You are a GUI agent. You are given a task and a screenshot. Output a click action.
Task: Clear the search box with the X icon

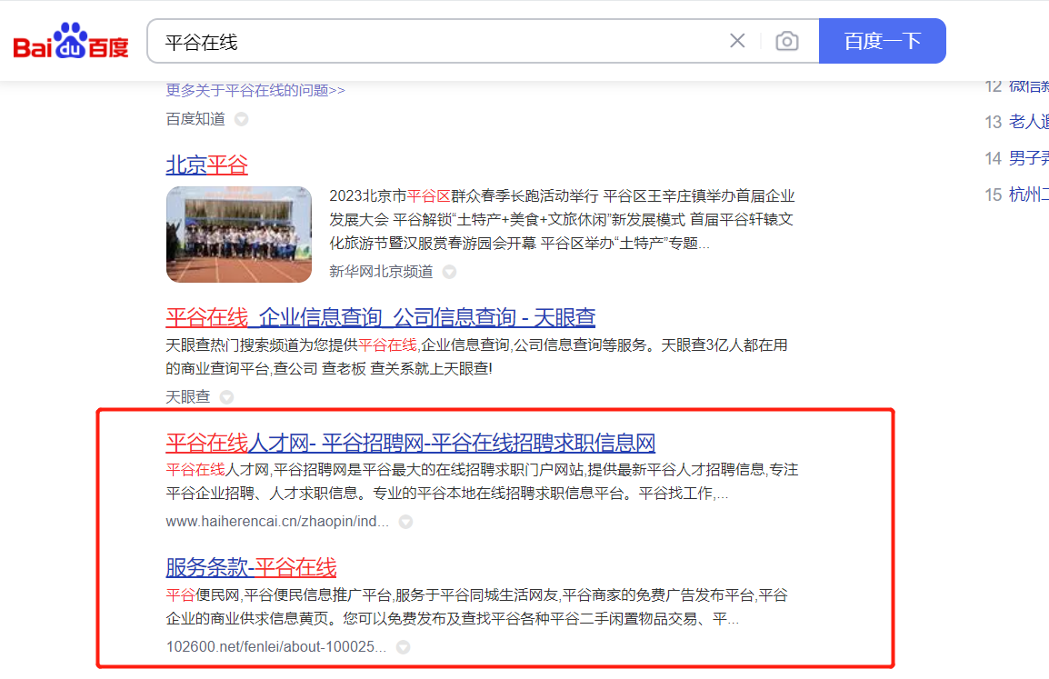[x=737, y=41]
